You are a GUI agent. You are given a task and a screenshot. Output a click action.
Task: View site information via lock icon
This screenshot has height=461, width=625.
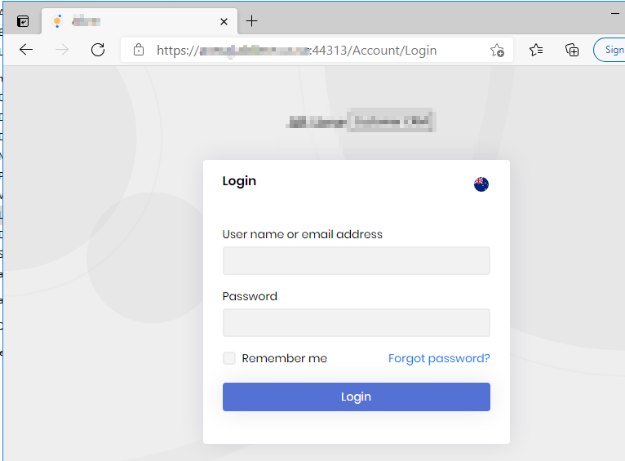pos(139,50)
